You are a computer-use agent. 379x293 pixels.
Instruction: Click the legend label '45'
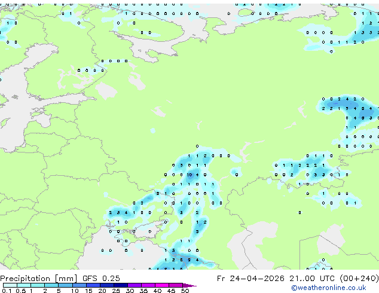tap(171, 291)
